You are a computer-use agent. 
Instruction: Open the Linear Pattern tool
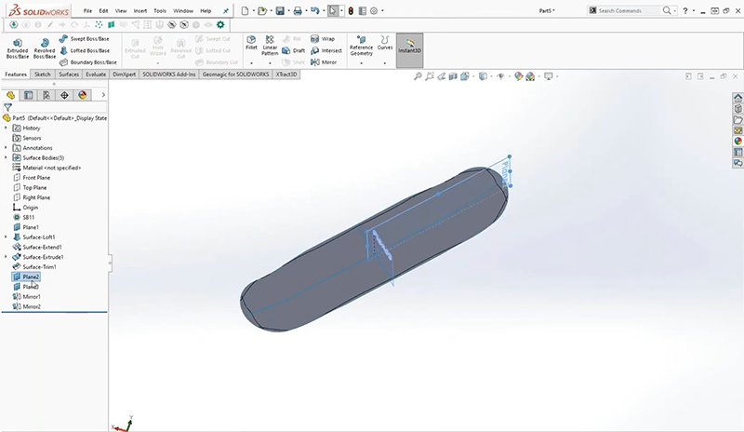coord(270,45)
